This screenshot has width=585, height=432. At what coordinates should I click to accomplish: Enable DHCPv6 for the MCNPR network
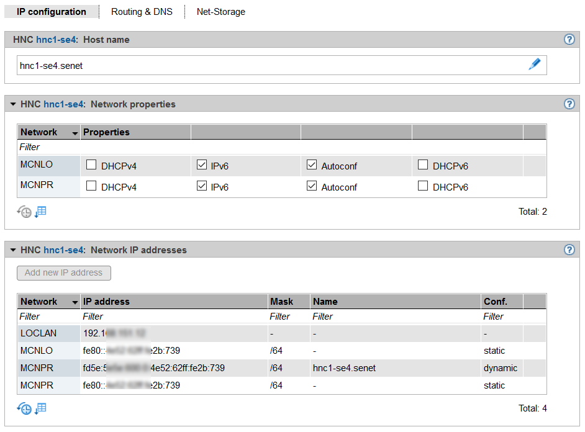(423, 186)
